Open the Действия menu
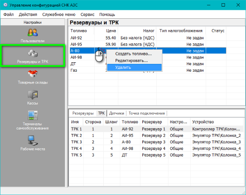Image resolution: width=246 pixels, height=195 pixels. 27,14
